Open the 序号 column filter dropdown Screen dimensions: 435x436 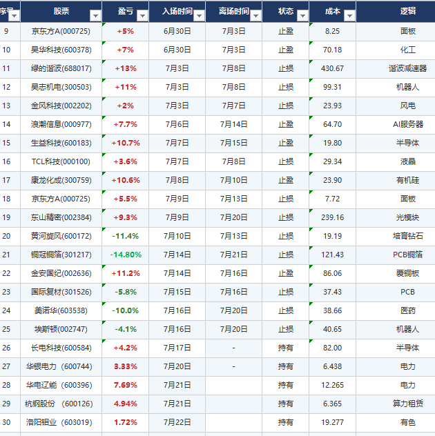click(x=14, y=16)
